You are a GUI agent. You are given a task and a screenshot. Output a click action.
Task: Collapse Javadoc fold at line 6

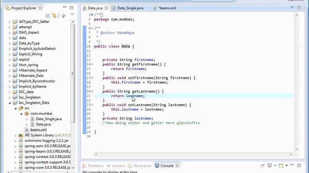pos(92,28)
